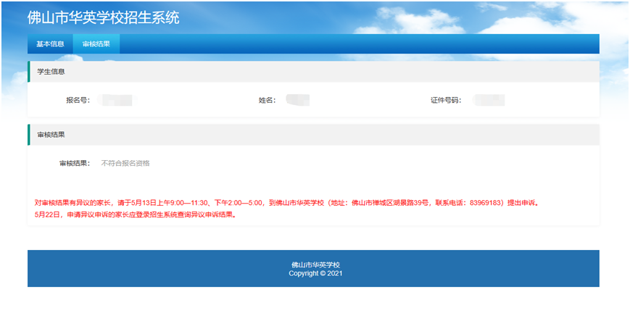Click the blurred 姓名 value
This screenshot has height=321, width=630.
tap(298, 101)
